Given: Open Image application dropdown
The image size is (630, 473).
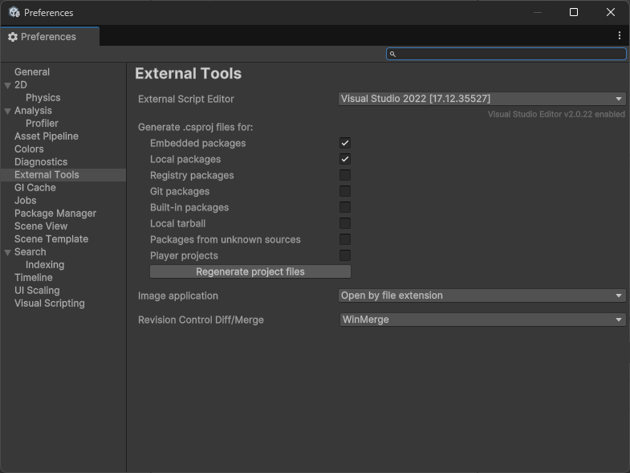Looking at the screenshot, I should pos(482,296).
